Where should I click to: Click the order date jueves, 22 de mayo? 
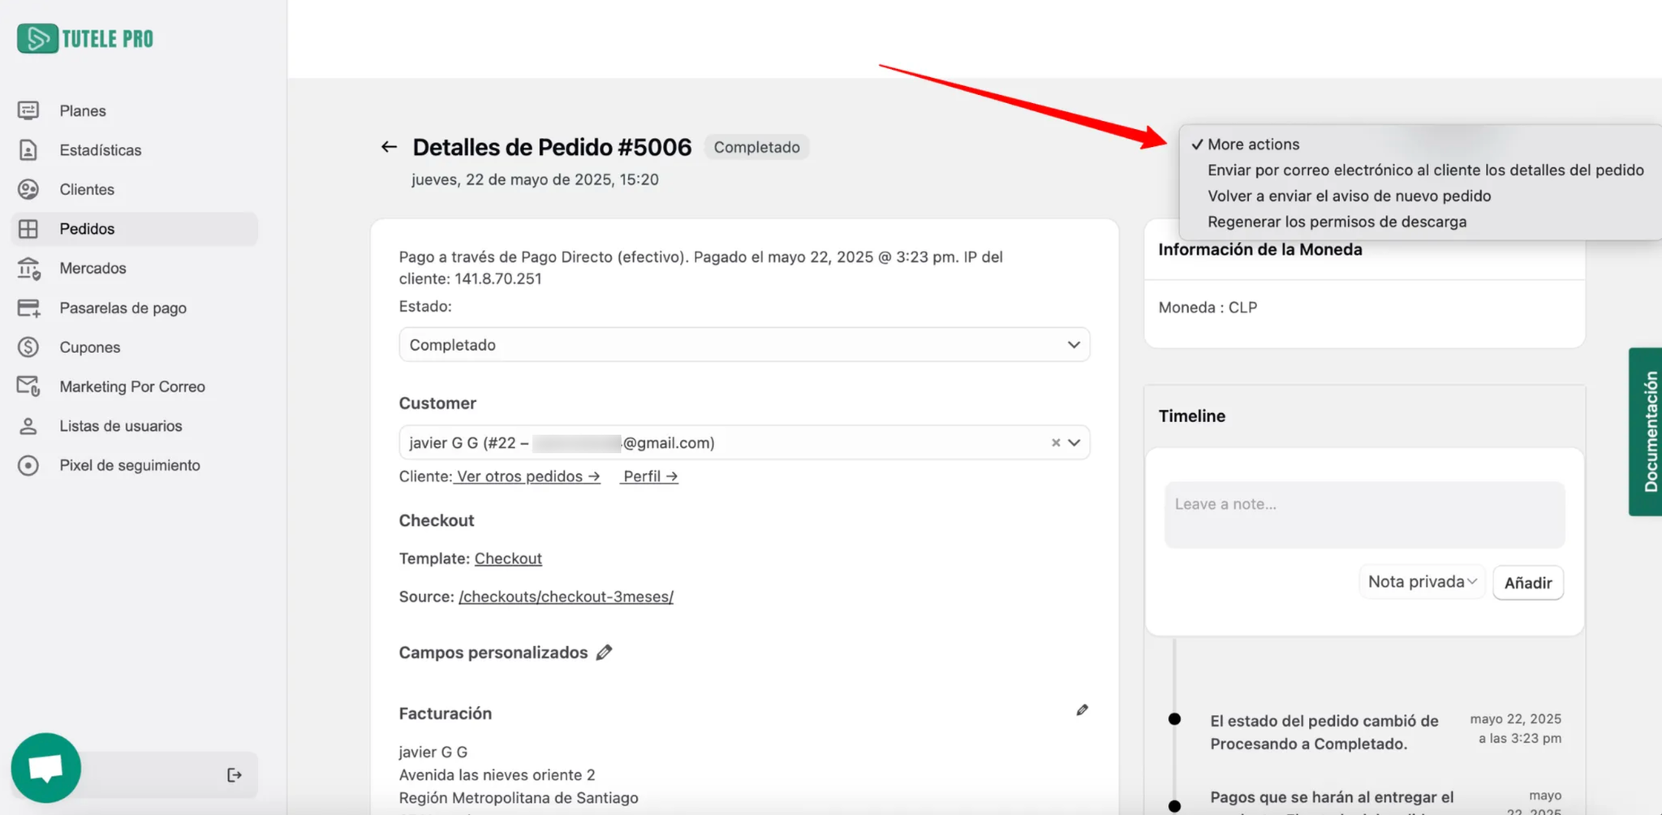coord(535,179)
